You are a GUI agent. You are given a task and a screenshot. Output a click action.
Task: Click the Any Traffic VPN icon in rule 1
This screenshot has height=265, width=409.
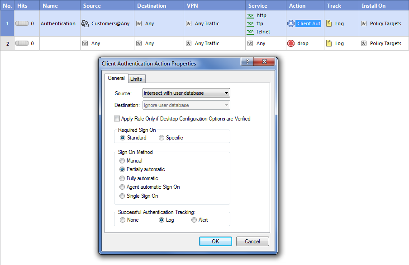pyautogui.click(x=189, y=23)
